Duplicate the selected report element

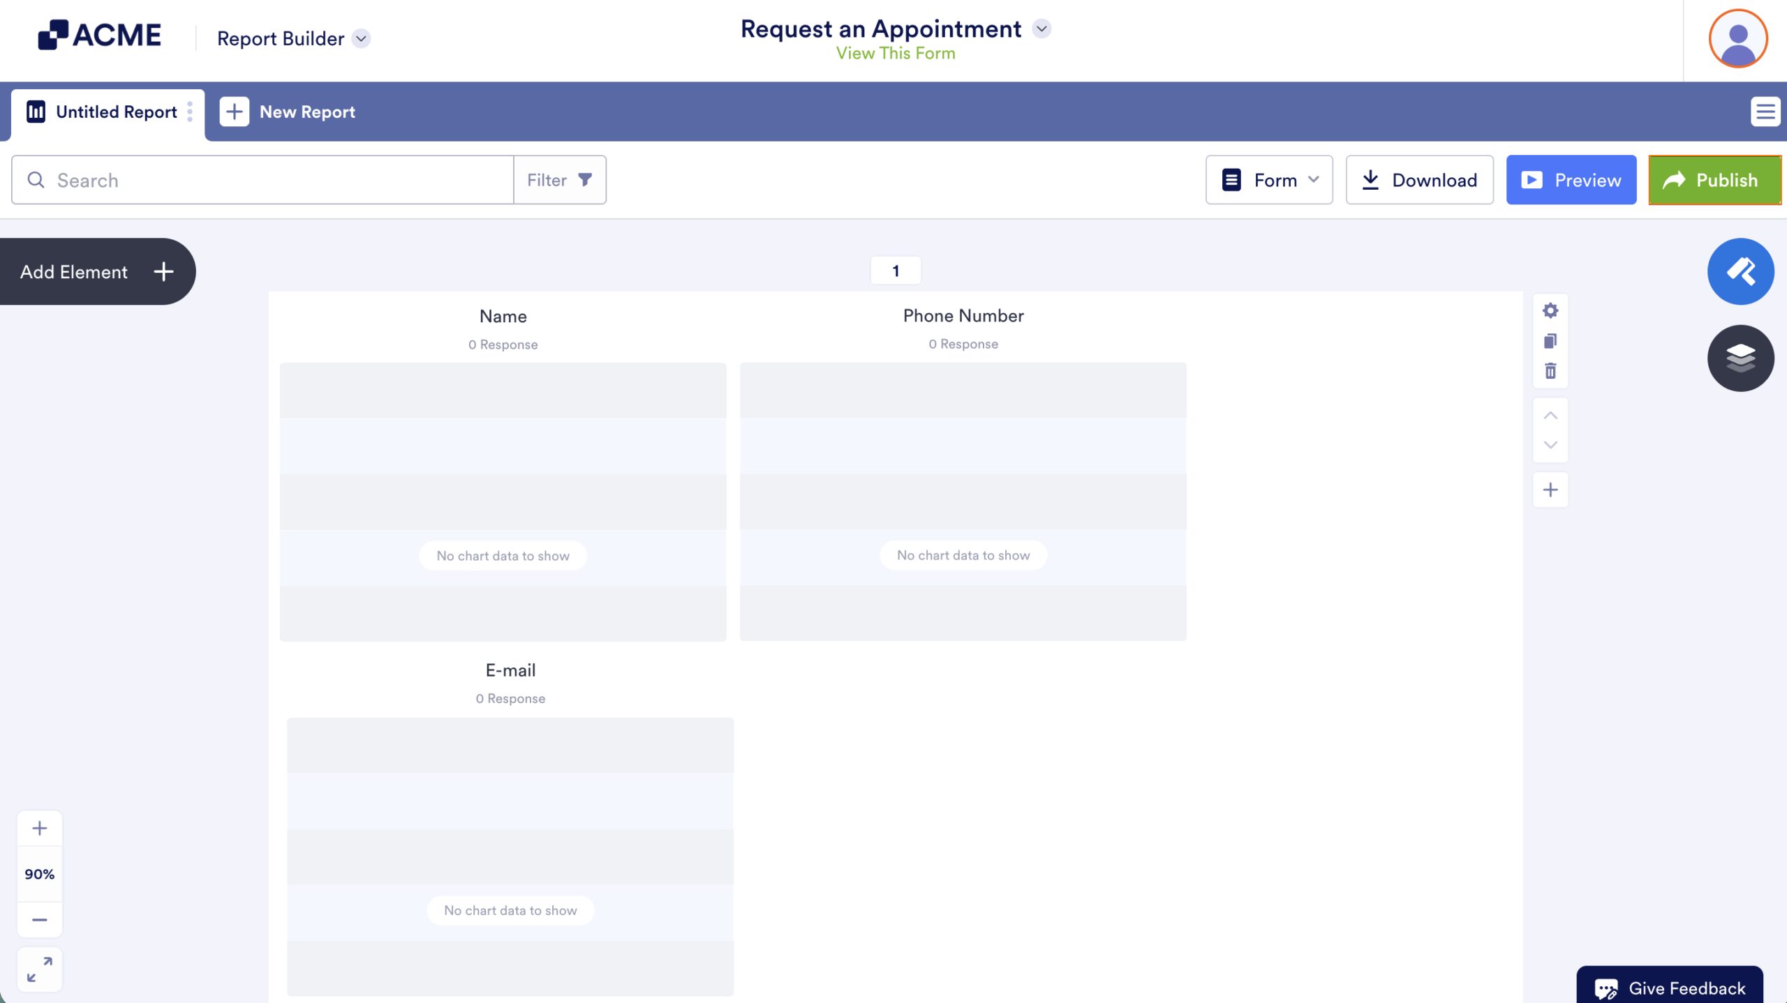click(1550, 341)
